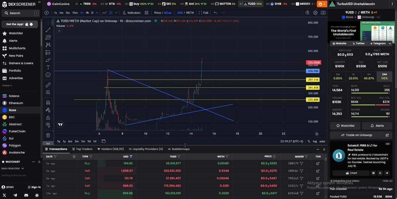Open chart settings gear
The width and height of the screenshot is (397, 199).
(315, 13)
